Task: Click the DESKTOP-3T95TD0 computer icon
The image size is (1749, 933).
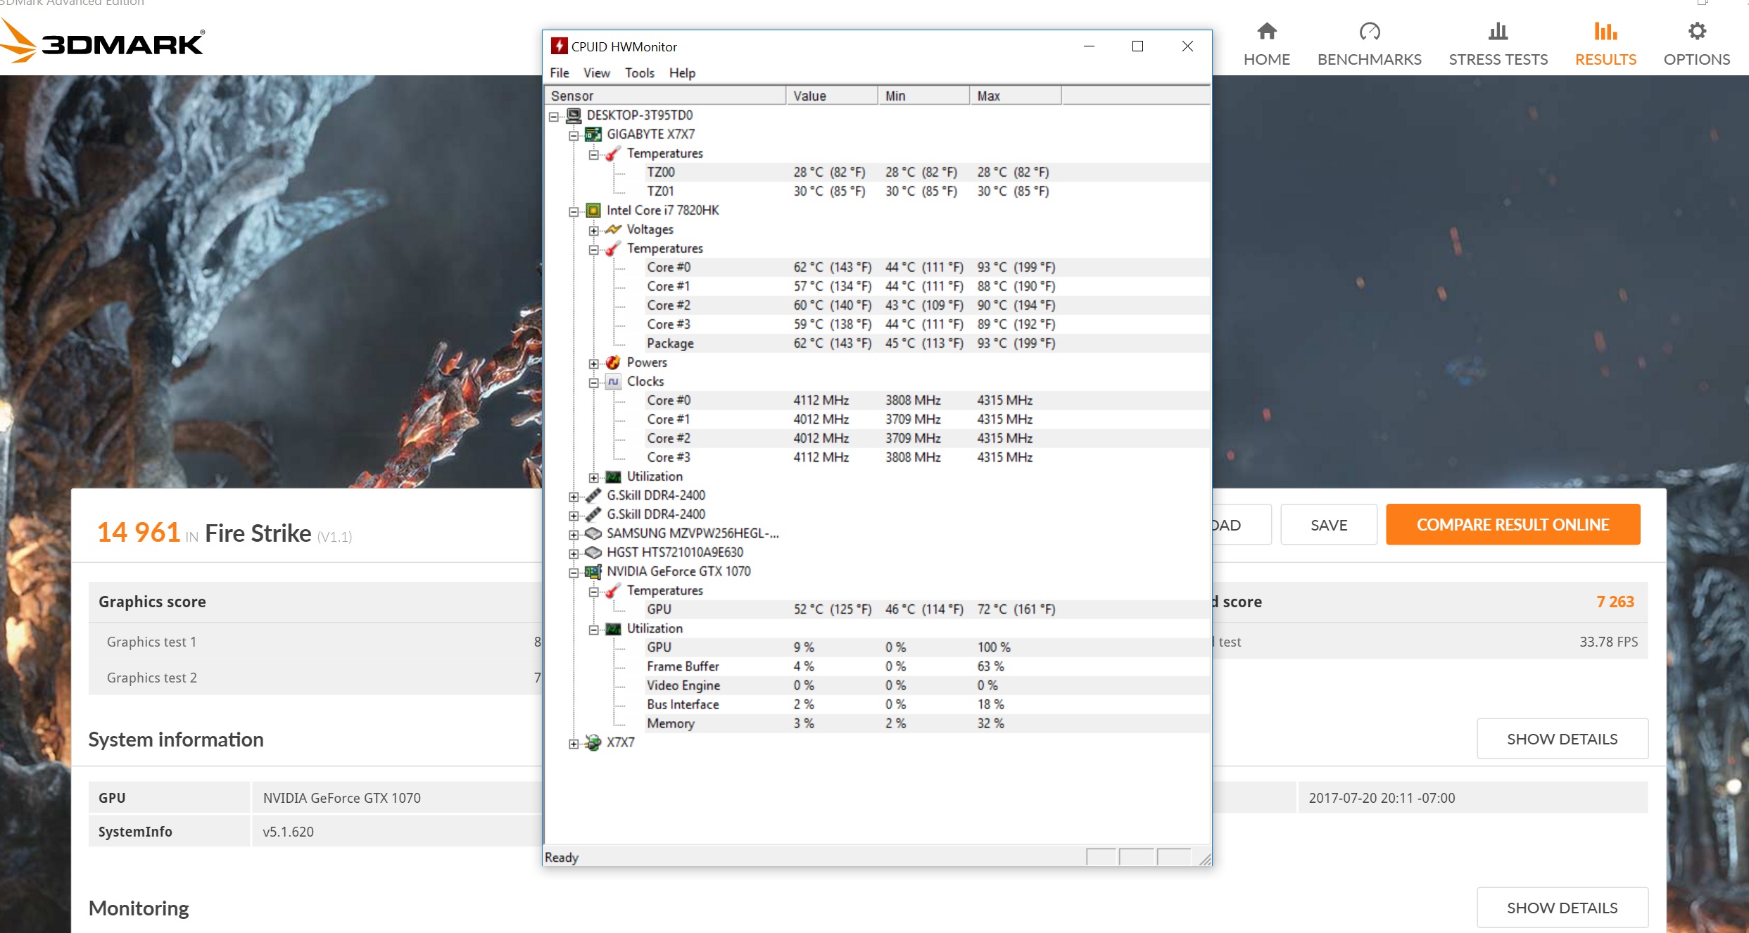Action: (x=574, y=115)
